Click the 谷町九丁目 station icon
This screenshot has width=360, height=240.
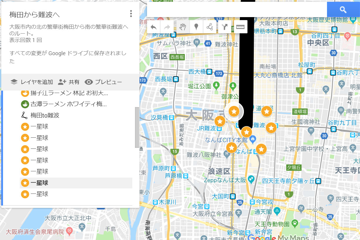click(x=333, y=129)
